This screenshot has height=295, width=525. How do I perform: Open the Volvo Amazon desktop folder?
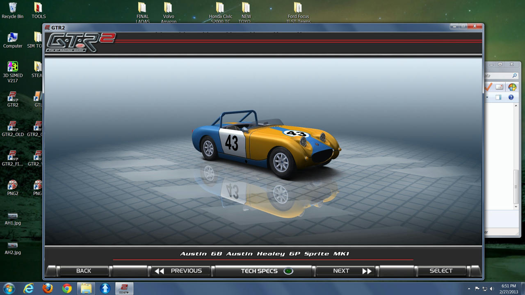point(169,13)
